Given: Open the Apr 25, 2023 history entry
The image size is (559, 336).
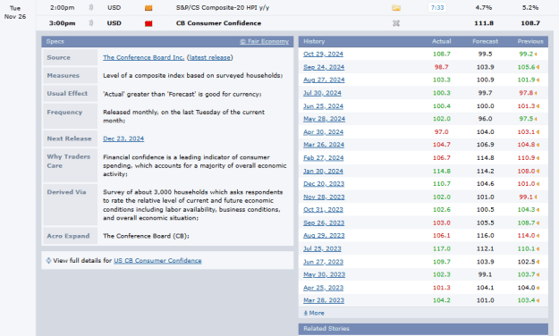Looking at the screenshot, I should click(323, 288).
